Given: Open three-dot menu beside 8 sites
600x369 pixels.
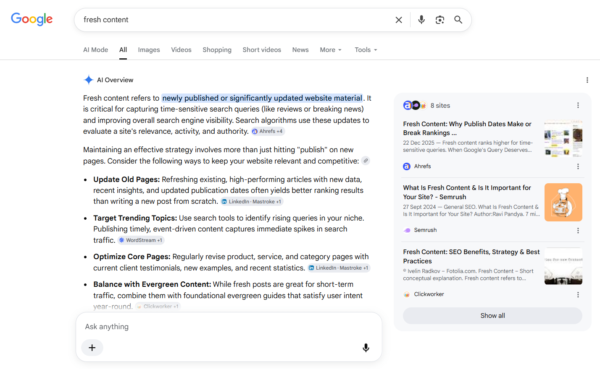Looking at the screenshot, I should [x=578, y=105].
